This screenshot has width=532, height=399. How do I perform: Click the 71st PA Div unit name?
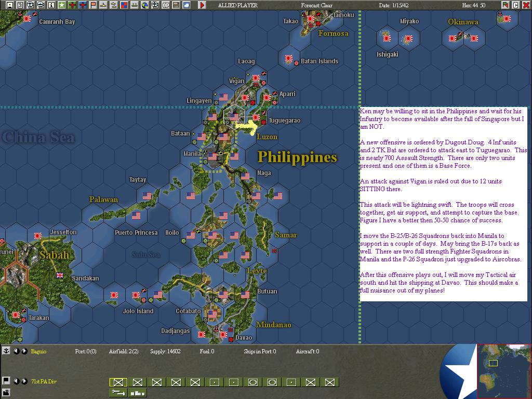click(x=44, y=381)
